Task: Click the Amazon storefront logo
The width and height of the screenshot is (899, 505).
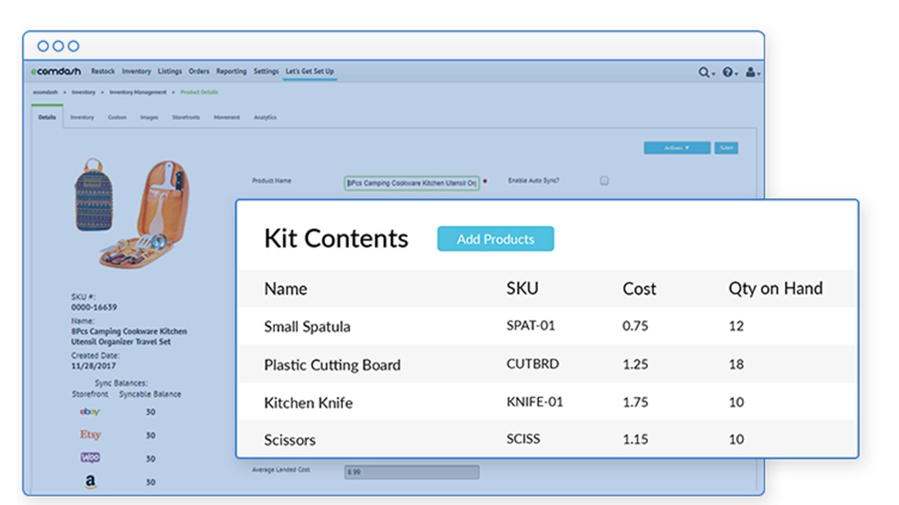Action: 90,481
